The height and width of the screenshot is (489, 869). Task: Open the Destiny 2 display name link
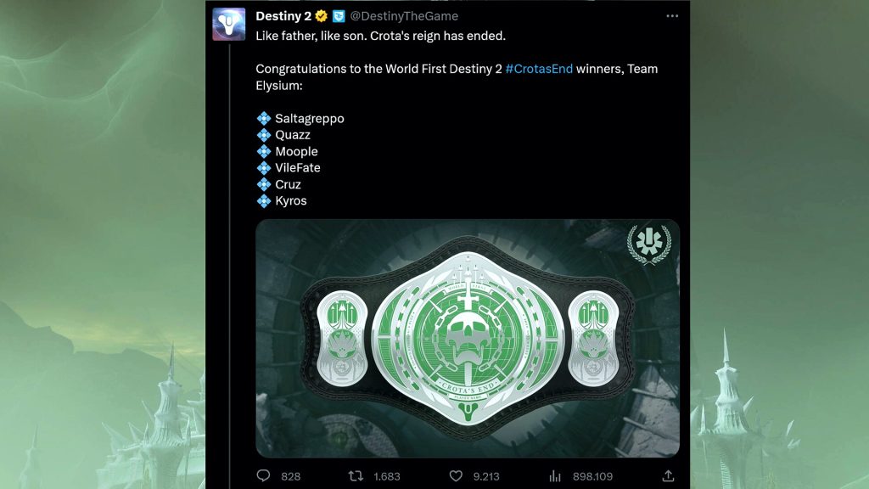[x=283, y=16]
